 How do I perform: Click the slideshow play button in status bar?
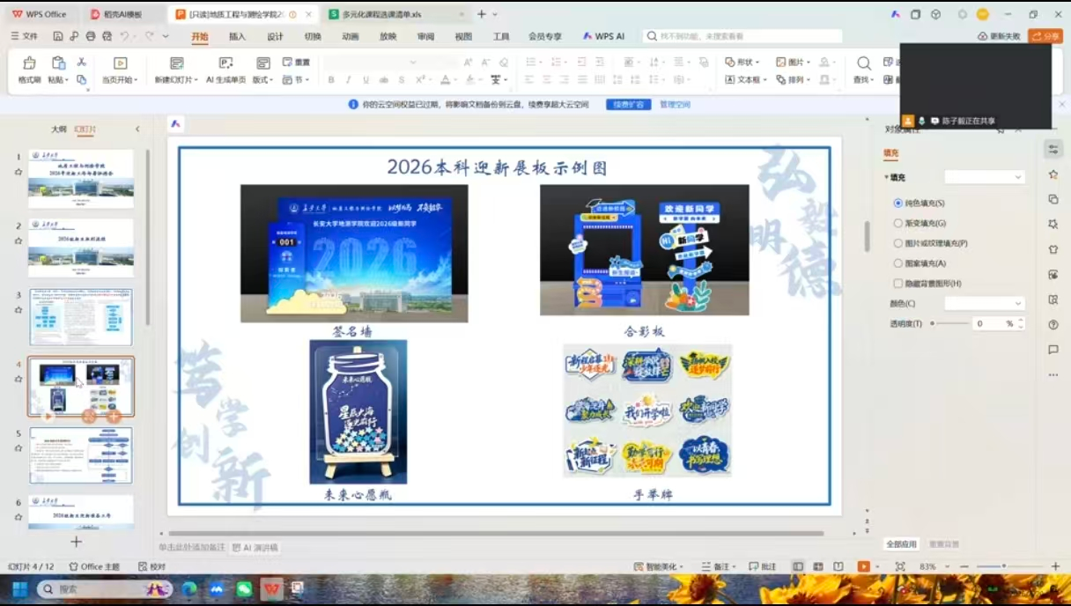(x=864, y=566)
